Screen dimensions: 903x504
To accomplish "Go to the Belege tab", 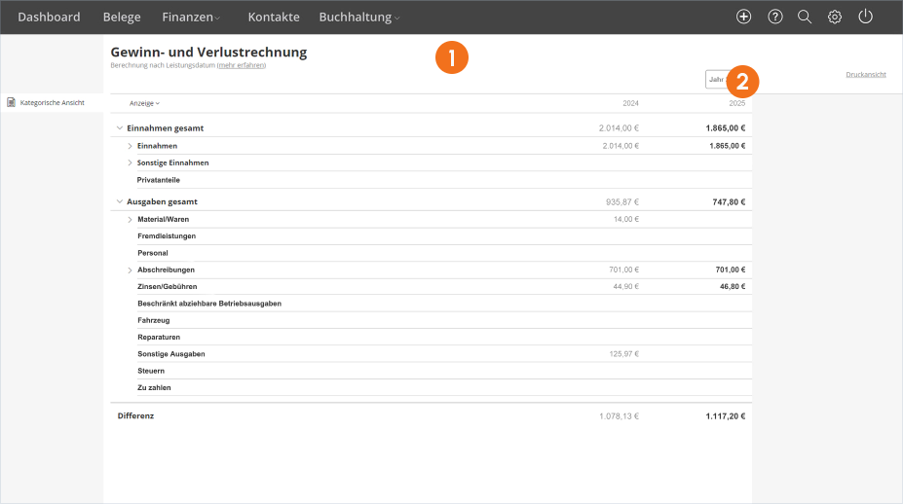I will point(122,18).
